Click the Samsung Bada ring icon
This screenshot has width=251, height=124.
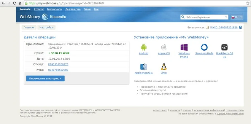pos(204,47)
